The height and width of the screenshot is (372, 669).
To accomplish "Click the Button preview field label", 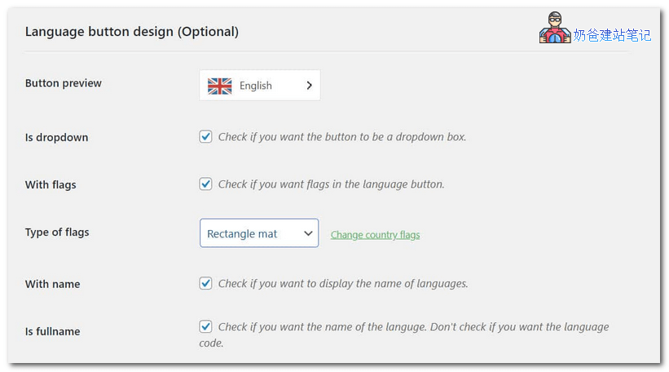I will tap(64, 83).
